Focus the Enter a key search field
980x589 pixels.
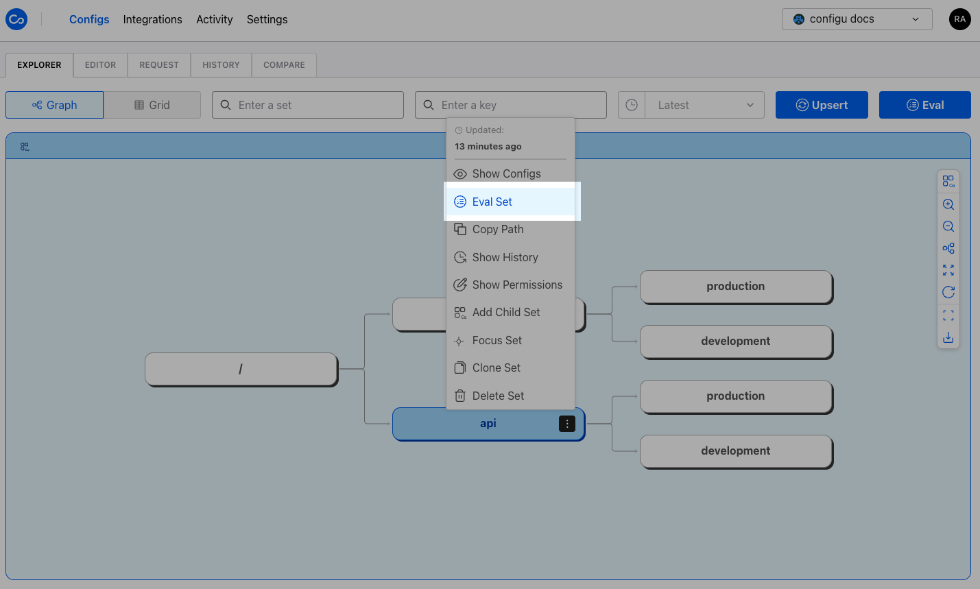[511, 105]
